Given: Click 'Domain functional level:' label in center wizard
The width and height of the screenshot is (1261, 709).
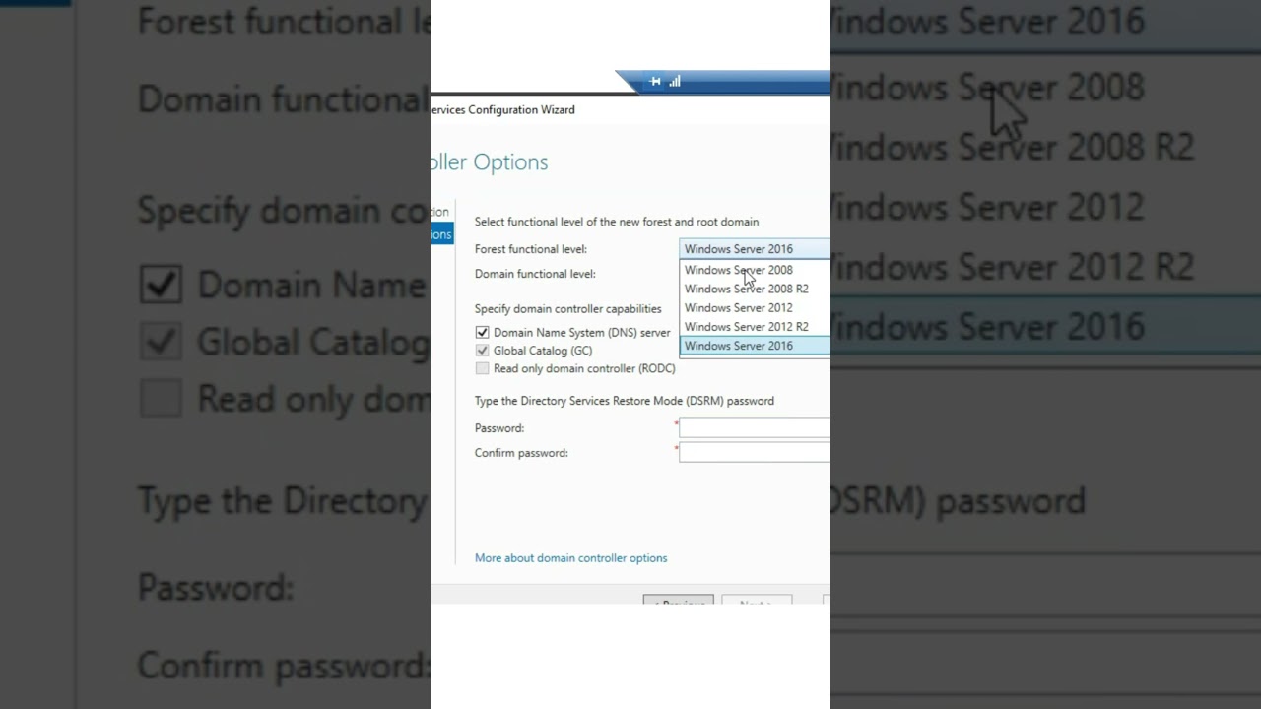Looking at the screenshot, I should (x=535, y=274).
